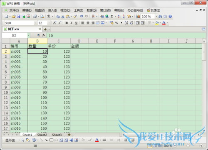The image size is (208, 150).
Task: Copy the selected cell
Action: click(58, 16)
